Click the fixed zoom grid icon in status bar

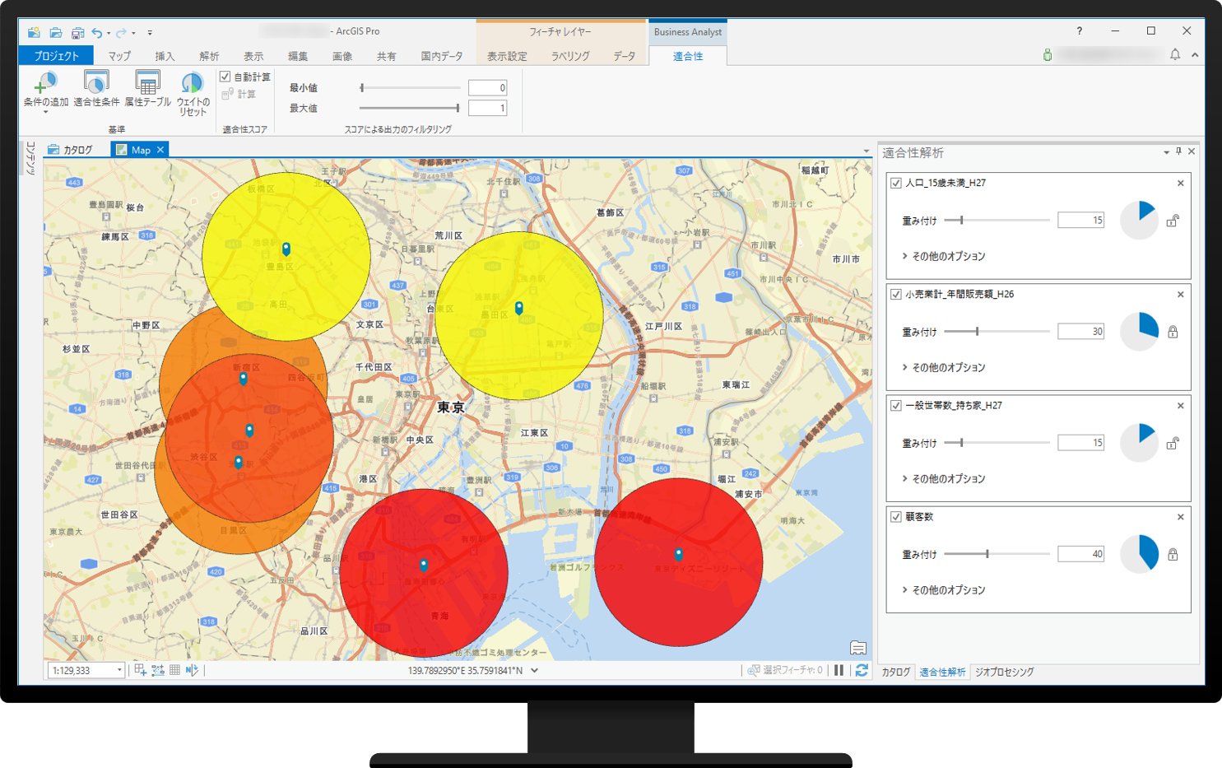(x=140, y=670)
